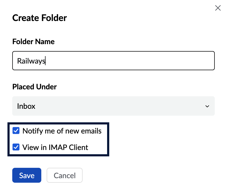
Task: Click the Placed Under heading label
Action: 34,87
